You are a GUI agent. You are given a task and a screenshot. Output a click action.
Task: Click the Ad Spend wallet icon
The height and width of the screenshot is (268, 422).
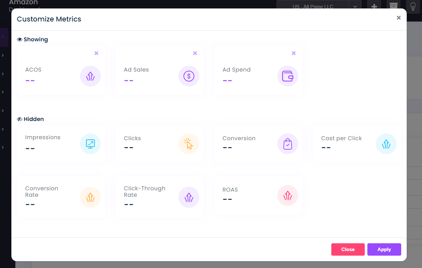click(x=288, y=76)
